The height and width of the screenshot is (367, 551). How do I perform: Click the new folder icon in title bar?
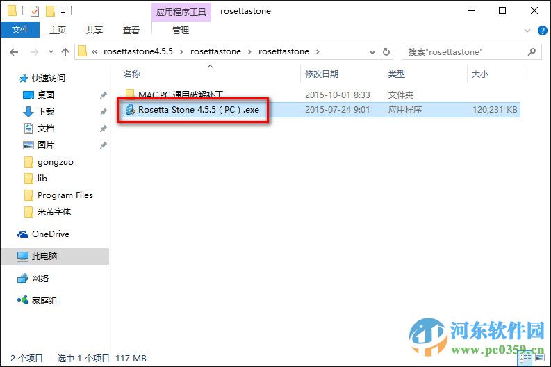50,11
